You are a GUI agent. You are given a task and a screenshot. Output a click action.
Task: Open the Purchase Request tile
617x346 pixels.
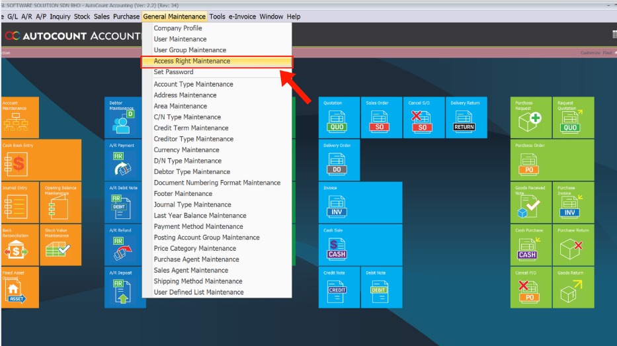[x=531, y=117]
